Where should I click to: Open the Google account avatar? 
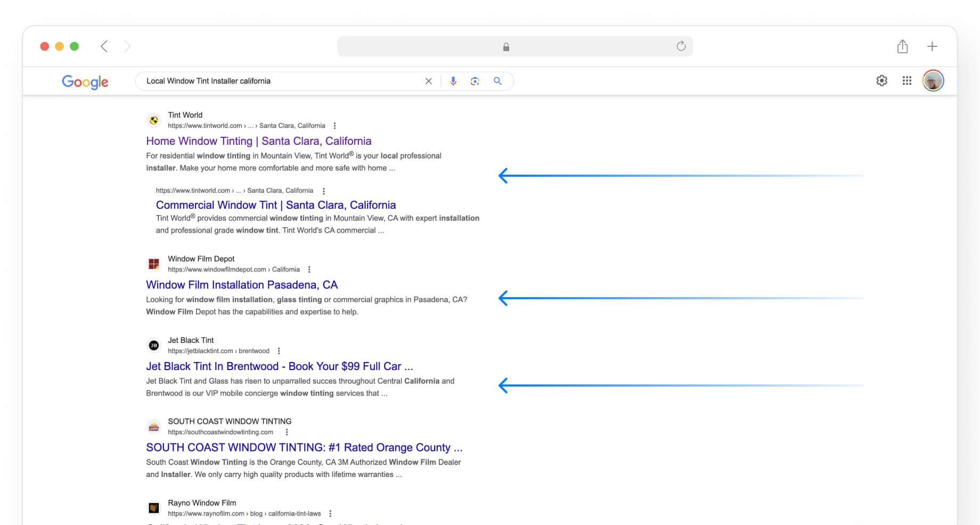pos(933,80)
